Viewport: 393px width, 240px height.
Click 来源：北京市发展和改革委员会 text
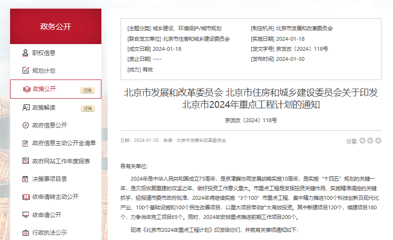(x=195, y=140)
